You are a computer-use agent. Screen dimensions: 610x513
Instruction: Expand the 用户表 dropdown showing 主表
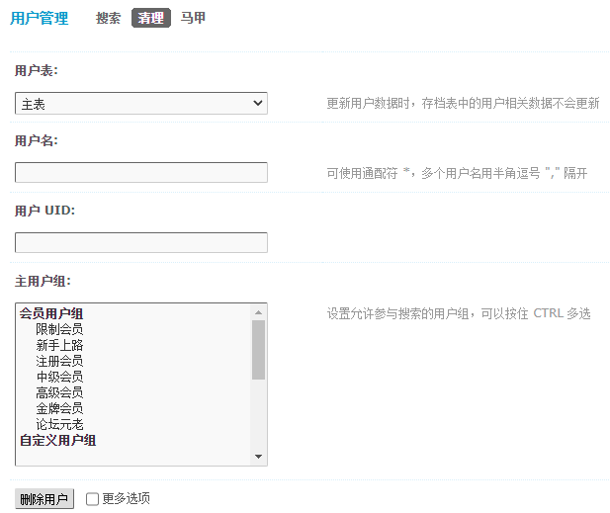click(x=141, y=104)
